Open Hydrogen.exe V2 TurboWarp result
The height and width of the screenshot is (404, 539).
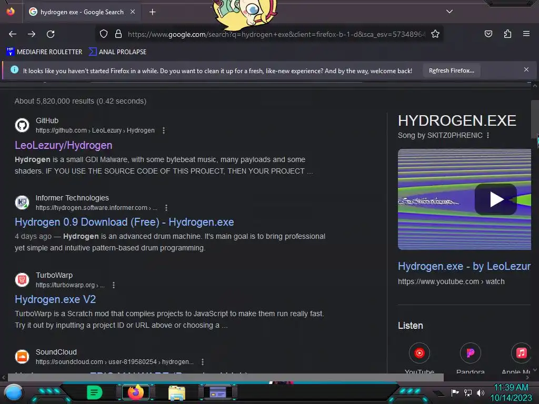point(55,299)
